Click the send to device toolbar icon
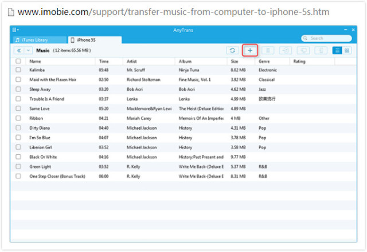The width and height of the screenshot is (367, 252). point(321,50)
